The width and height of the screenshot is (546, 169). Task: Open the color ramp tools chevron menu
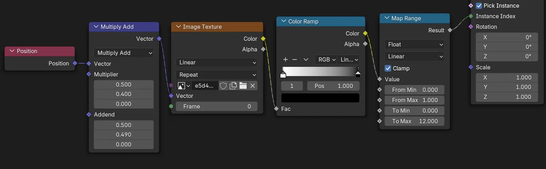[x=306, y=60]
